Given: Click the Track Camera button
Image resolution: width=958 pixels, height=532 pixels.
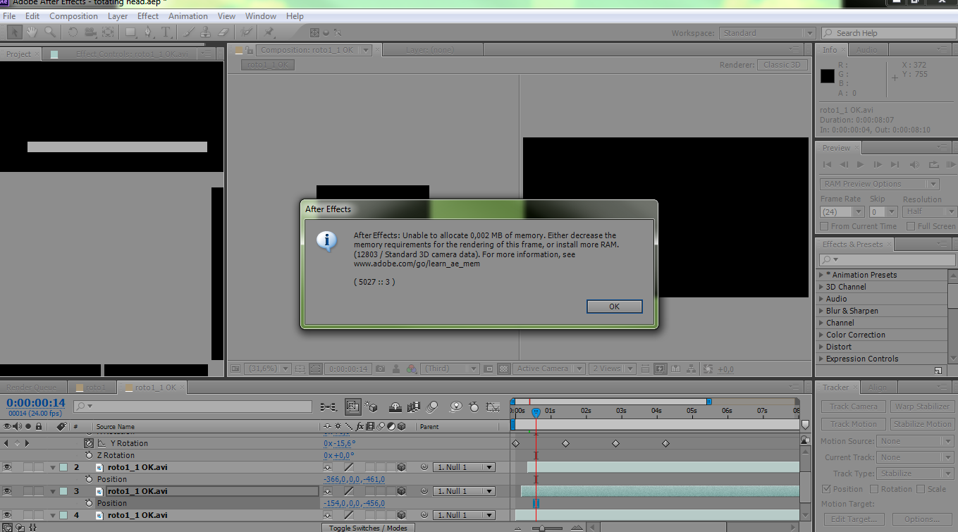Looking at the screenshot, I should pyautogui.click(x=854, y=407).
